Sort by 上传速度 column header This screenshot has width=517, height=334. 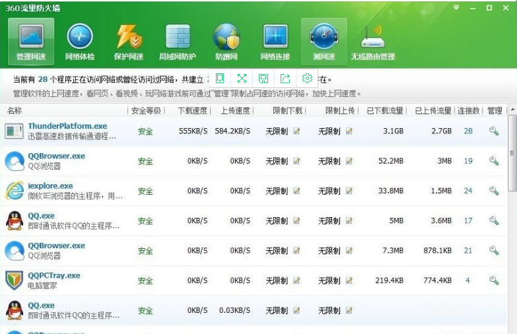pos(235,111)
